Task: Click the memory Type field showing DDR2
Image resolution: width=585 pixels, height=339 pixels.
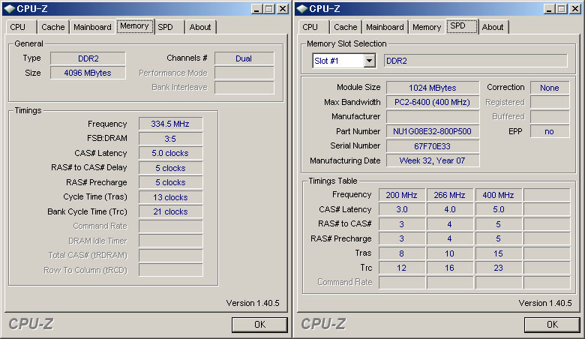Action: [x=88, y=58]
